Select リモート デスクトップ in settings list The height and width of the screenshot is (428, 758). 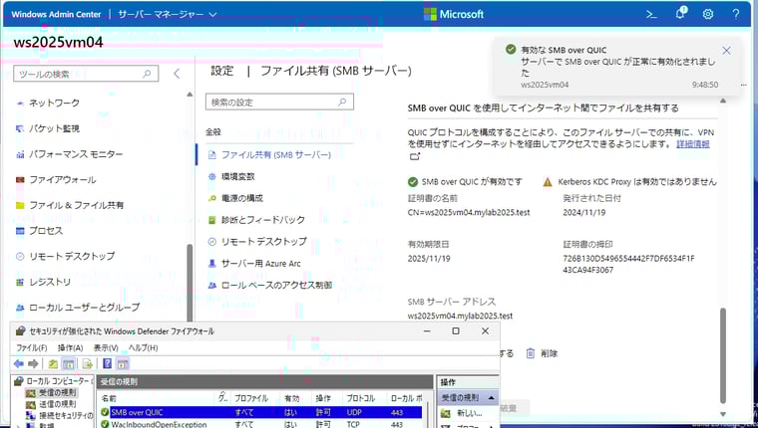pos(257,242)
